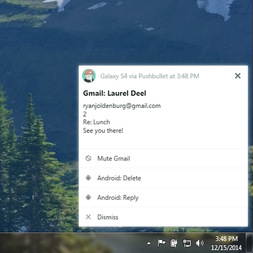The height and width of the screenshot is (253, 253).
Task: Dismiss the Gmail notification
Action: 163,217
